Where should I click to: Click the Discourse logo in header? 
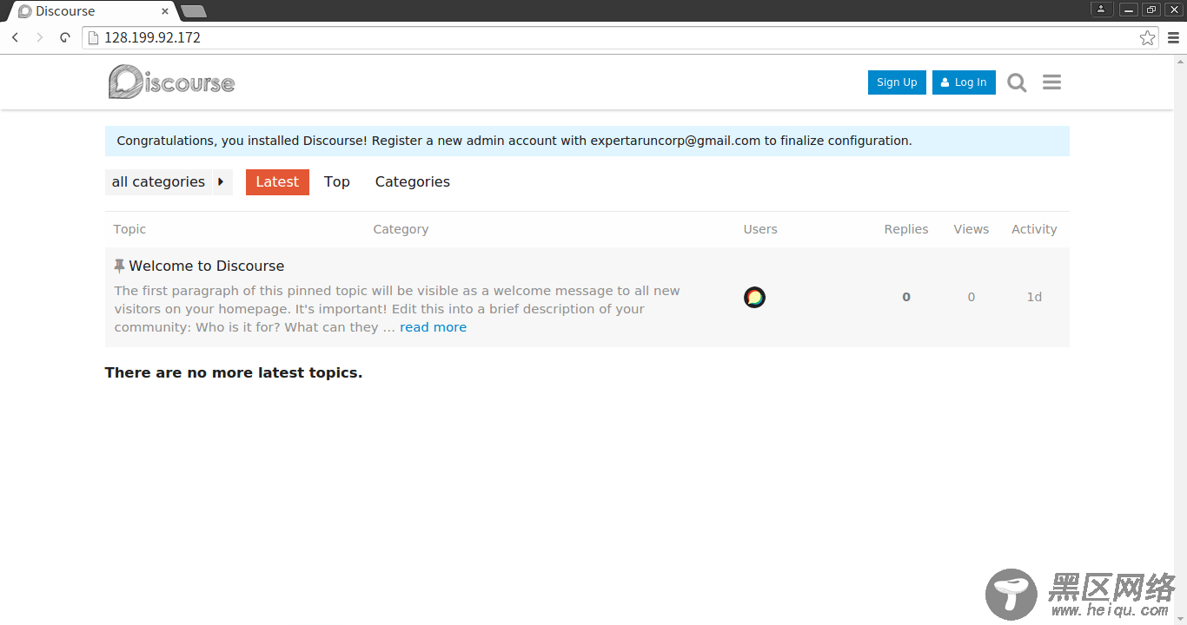pos(171,82)
